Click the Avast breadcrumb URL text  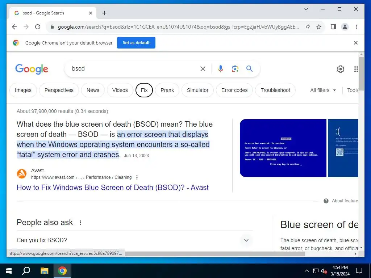pos(82,177)
